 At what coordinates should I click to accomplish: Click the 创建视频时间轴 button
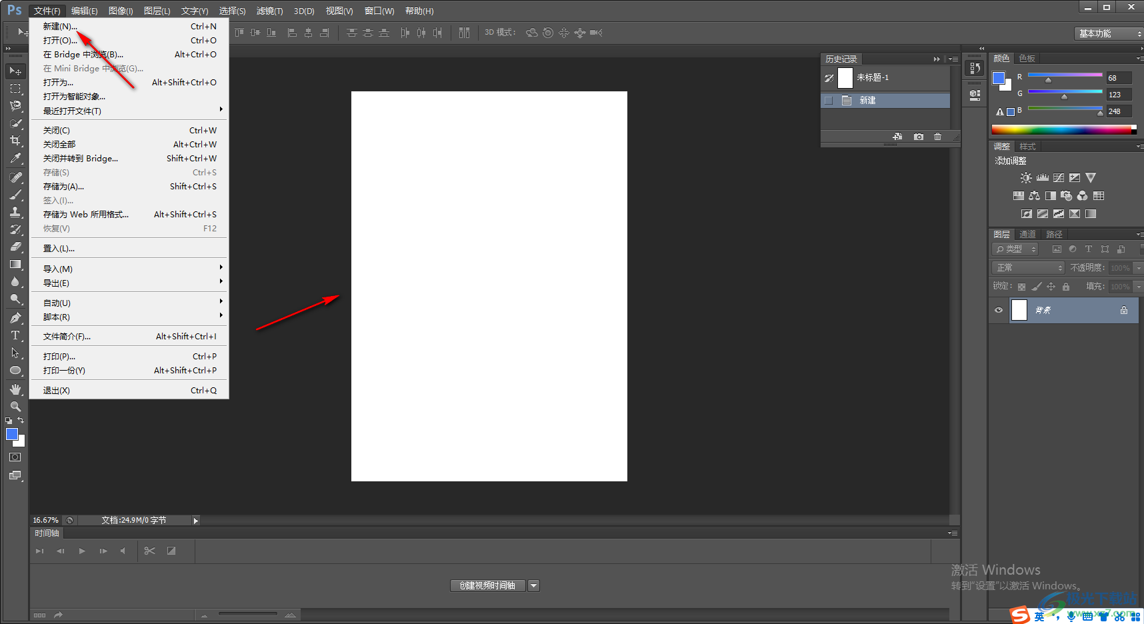[487, 585]
